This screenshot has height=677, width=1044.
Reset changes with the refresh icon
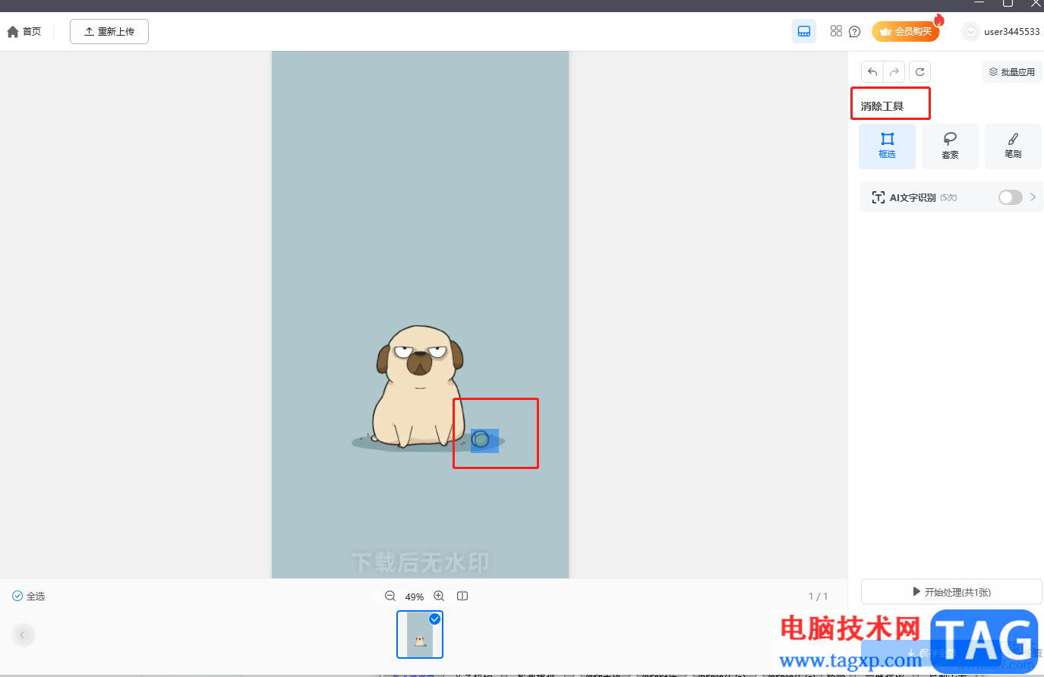point(919,72)
